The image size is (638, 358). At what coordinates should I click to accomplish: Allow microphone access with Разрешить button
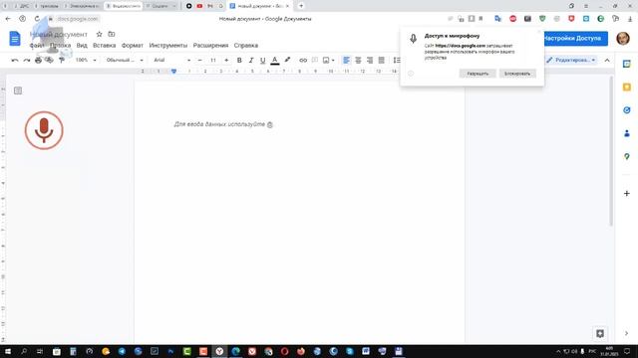pos(478,74)
